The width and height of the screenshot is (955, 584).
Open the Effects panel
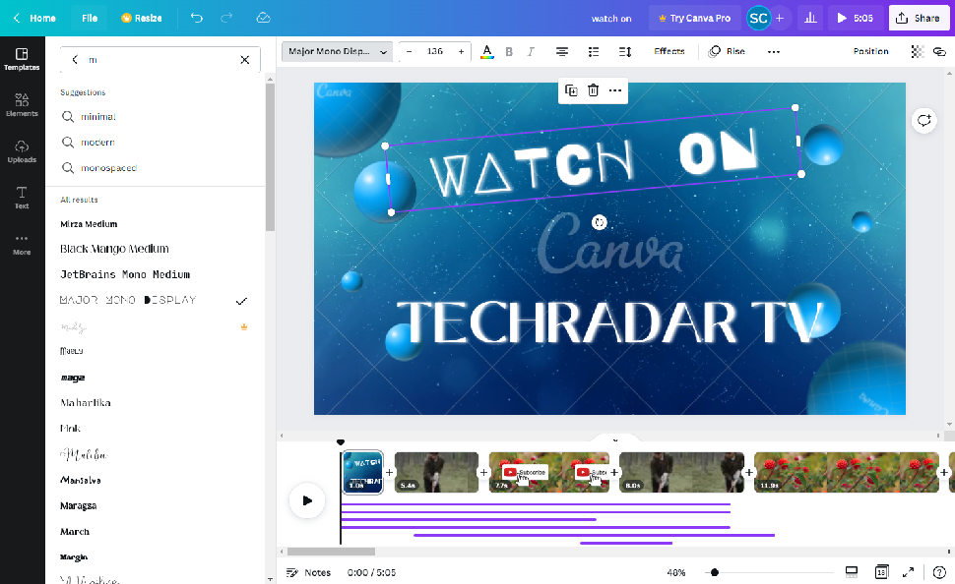tap(669, 52)
